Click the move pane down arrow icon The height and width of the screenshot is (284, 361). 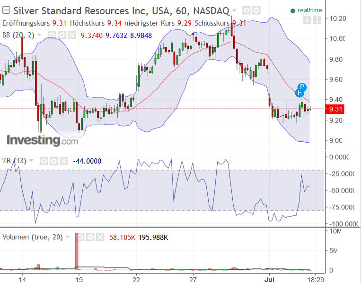[307, 20]
